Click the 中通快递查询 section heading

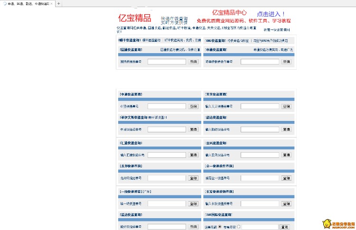point(131,94)
